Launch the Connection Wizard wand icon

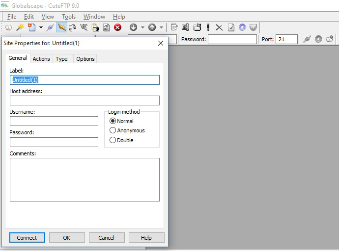[20, 27]
